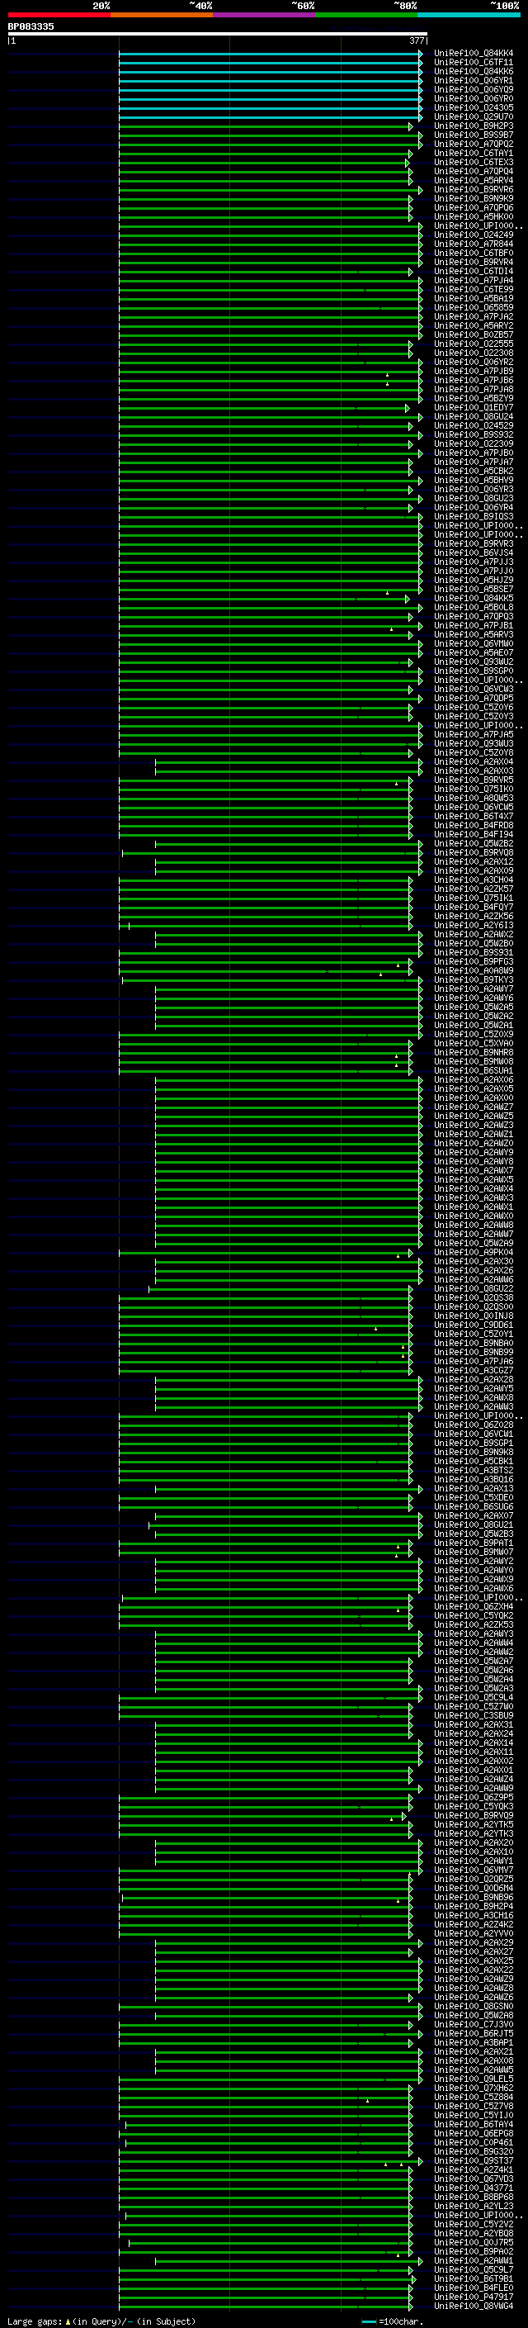Select the UniRef100_B8BP68 label
Image resolution: width=528 pixels, height=2328 pixels.
point(473,2197)
